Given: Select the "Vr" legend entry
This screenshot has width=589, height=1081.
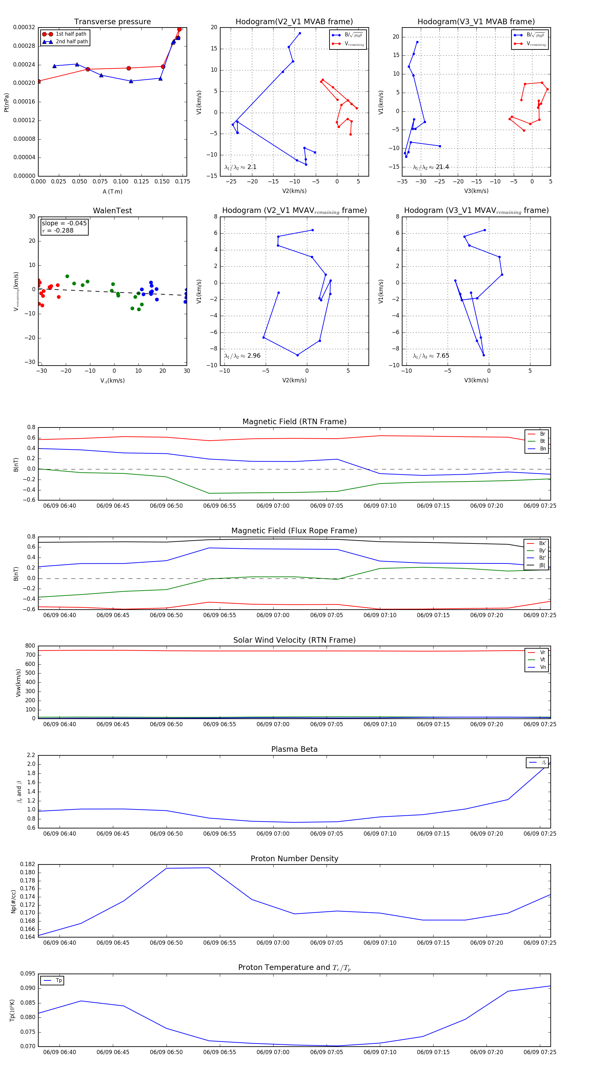Looking at the screenshot, I should coord(537,652).
